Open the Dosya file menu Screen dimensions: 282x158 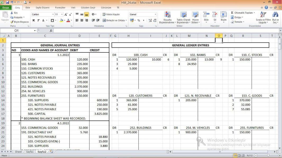[6, 8]
